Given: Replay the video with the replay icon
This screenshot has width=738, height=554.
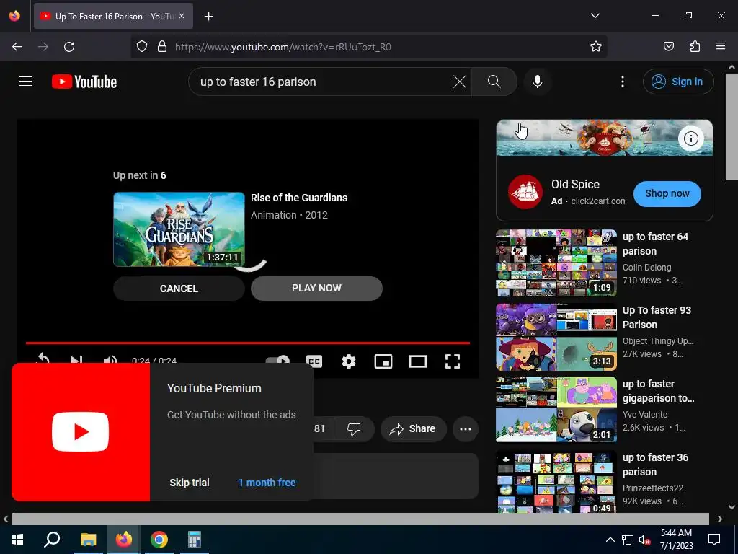Looking at the screenshot, I should coord(43,359).
